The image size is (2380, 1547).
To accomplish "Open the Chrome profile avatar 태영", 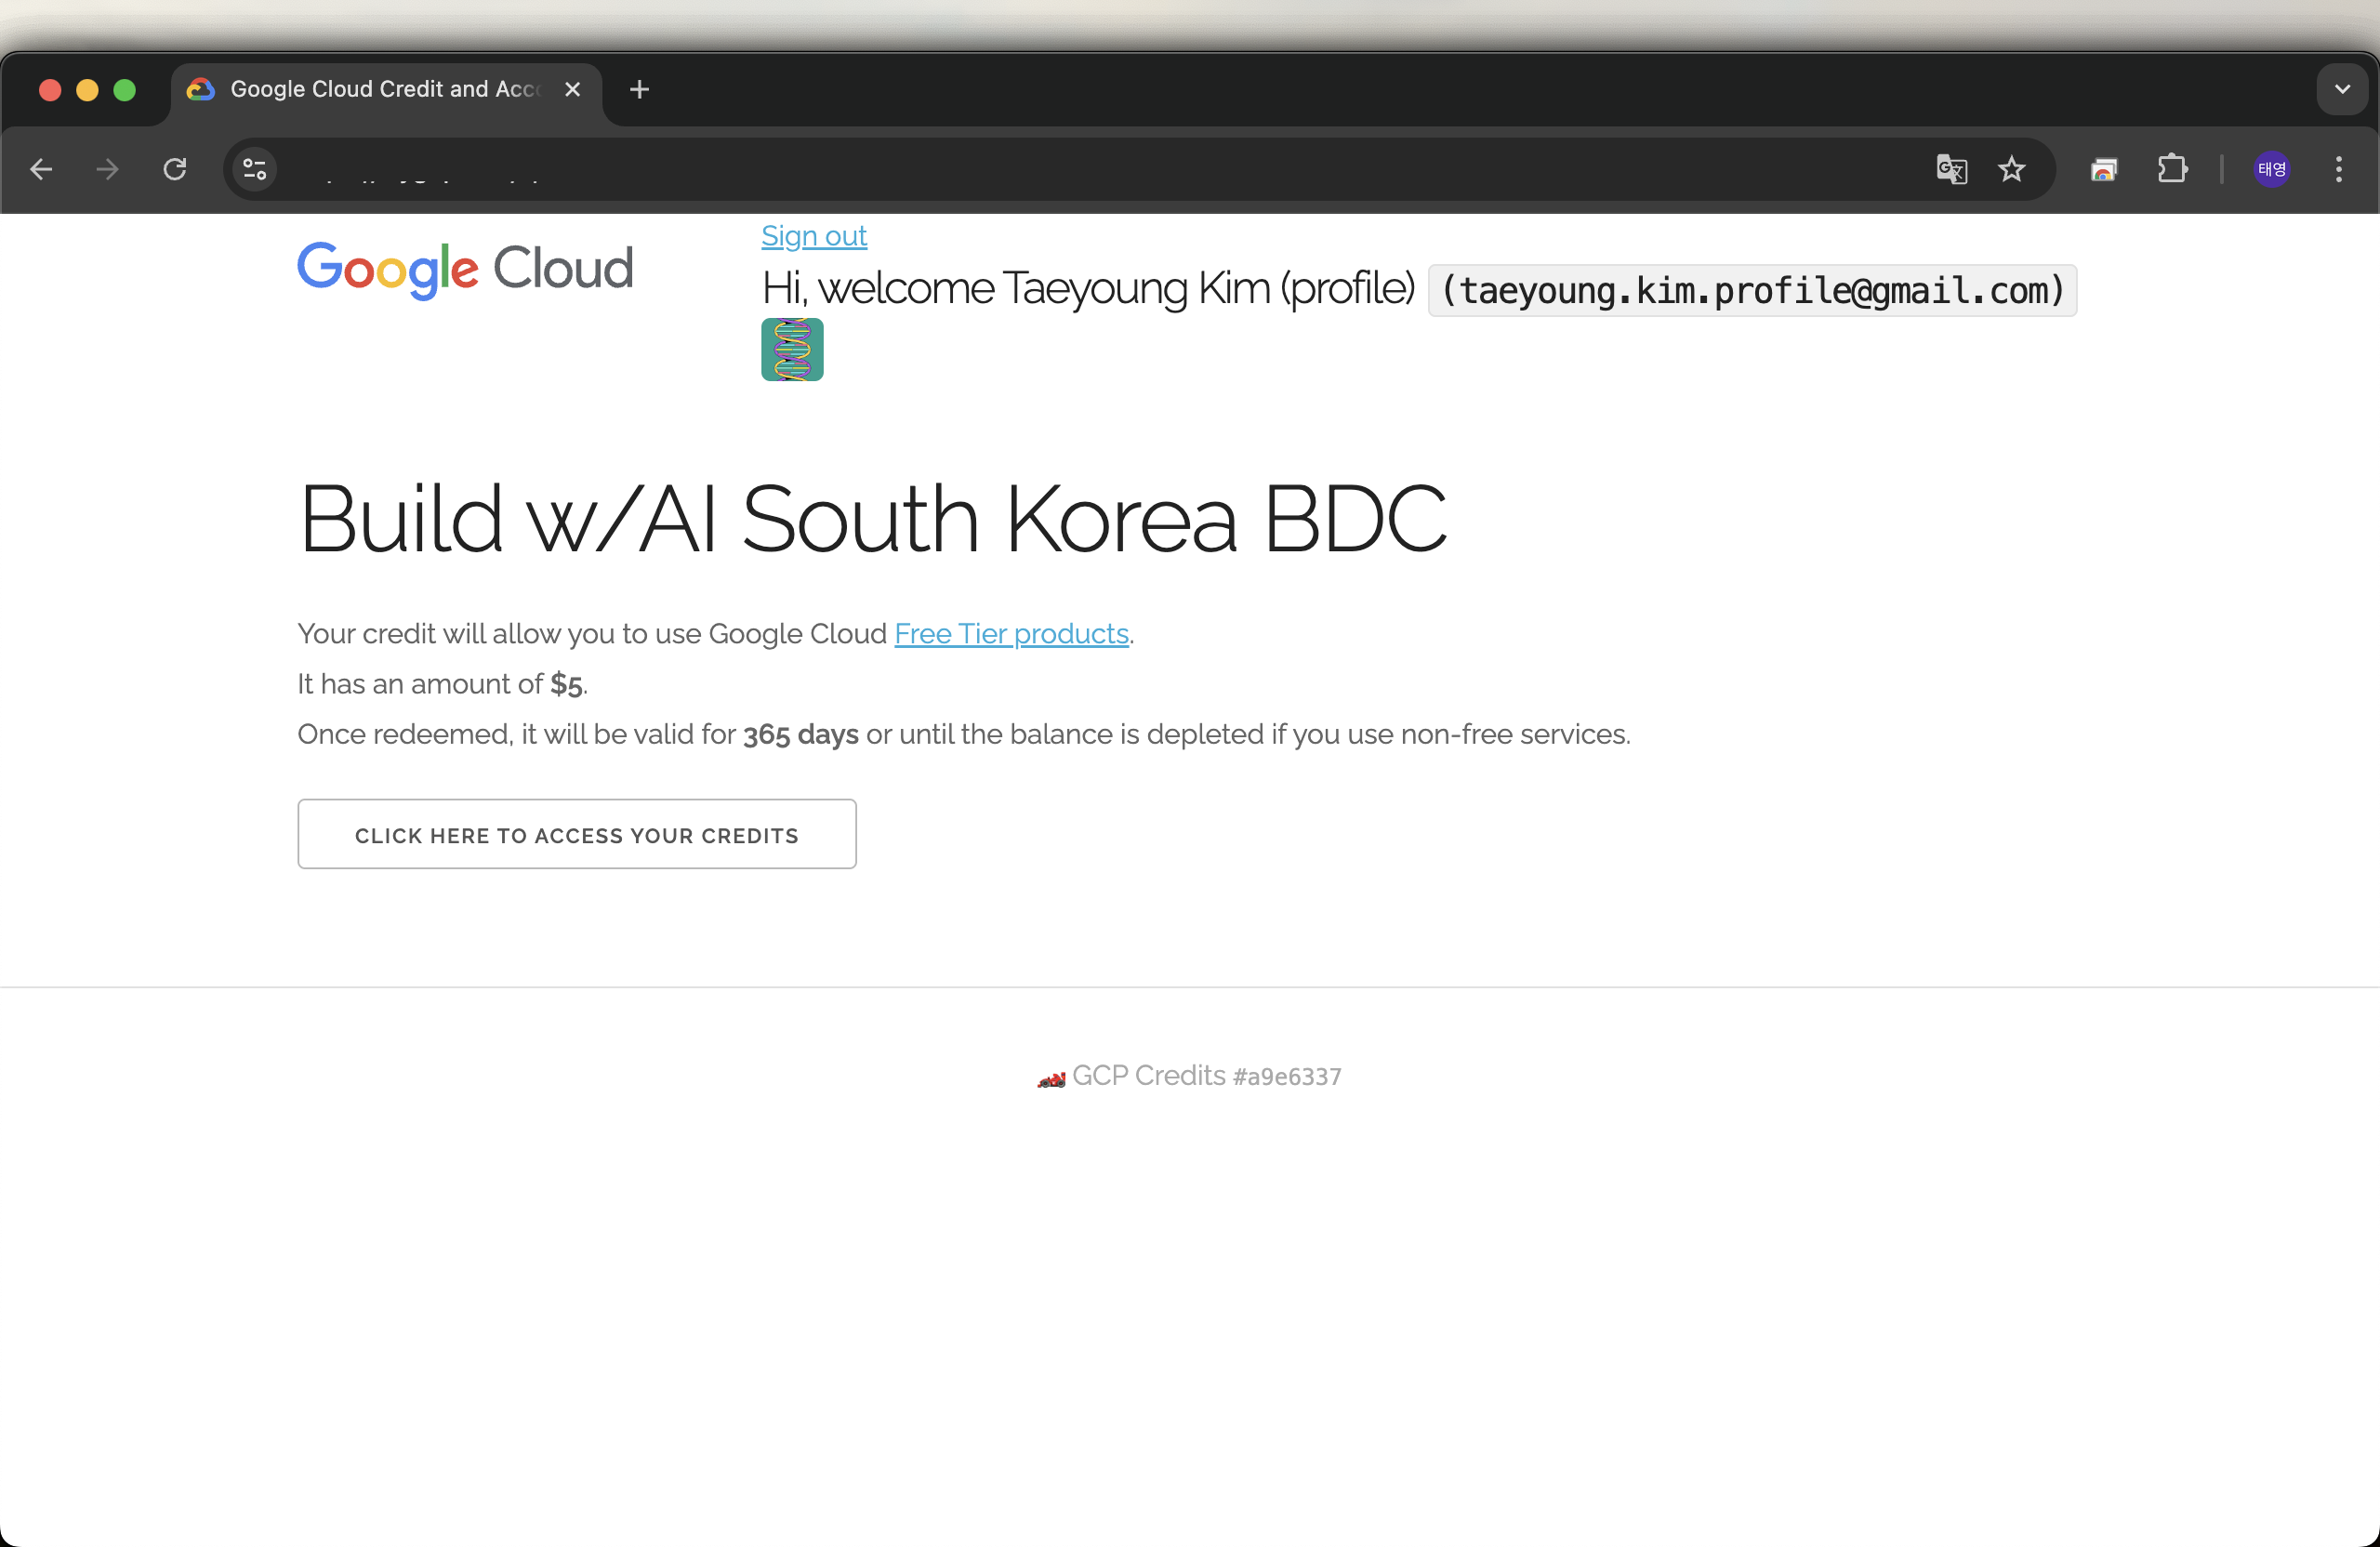I will point(2272,169).
